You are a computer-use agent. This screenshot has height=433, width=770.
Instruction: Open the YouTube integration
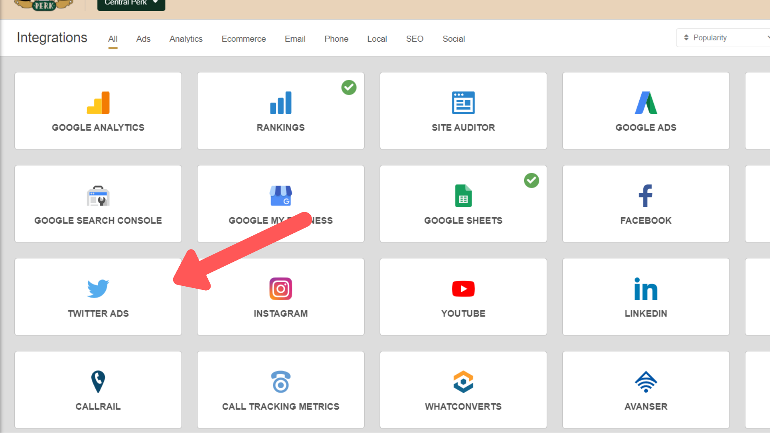(x=463, y=297)
